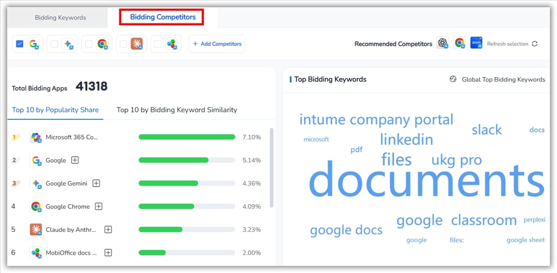This screenshot has width=557, height=273.
Task: Click the globe icon beside Global Top Bidding Keywords
Action: tap(453, 80)
